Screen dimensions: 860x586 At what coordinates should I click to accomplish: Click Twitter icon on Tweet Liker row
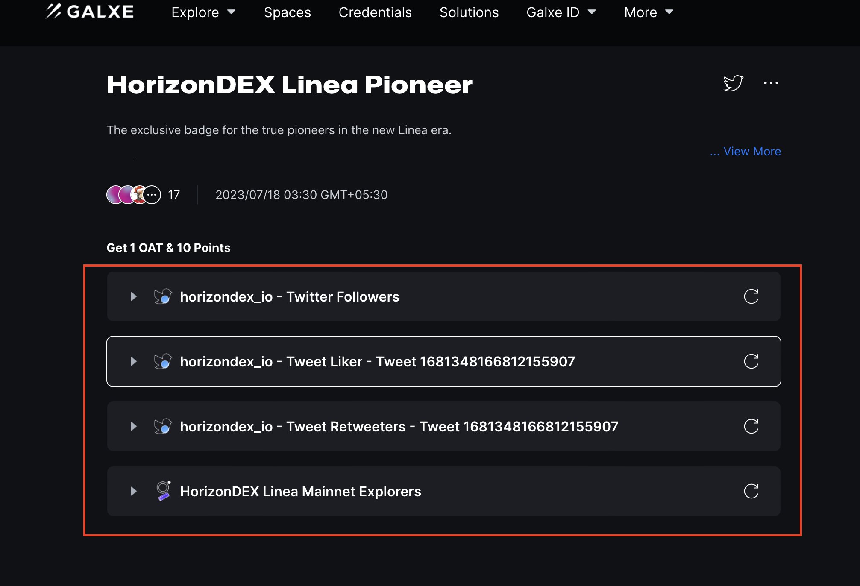pos(163,361)
